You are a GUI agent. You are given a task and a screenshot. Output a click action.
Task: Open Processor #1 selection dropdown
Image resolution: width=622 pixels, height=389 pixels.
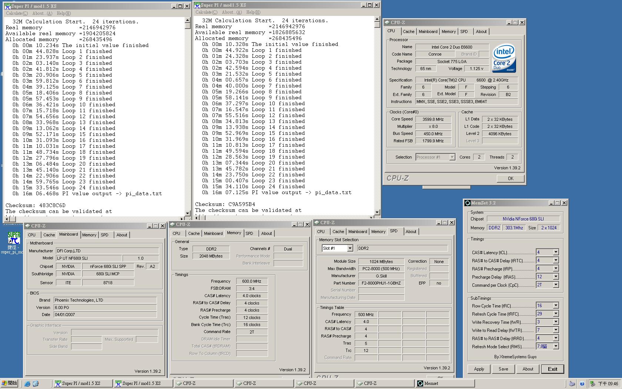pos(452,157)
